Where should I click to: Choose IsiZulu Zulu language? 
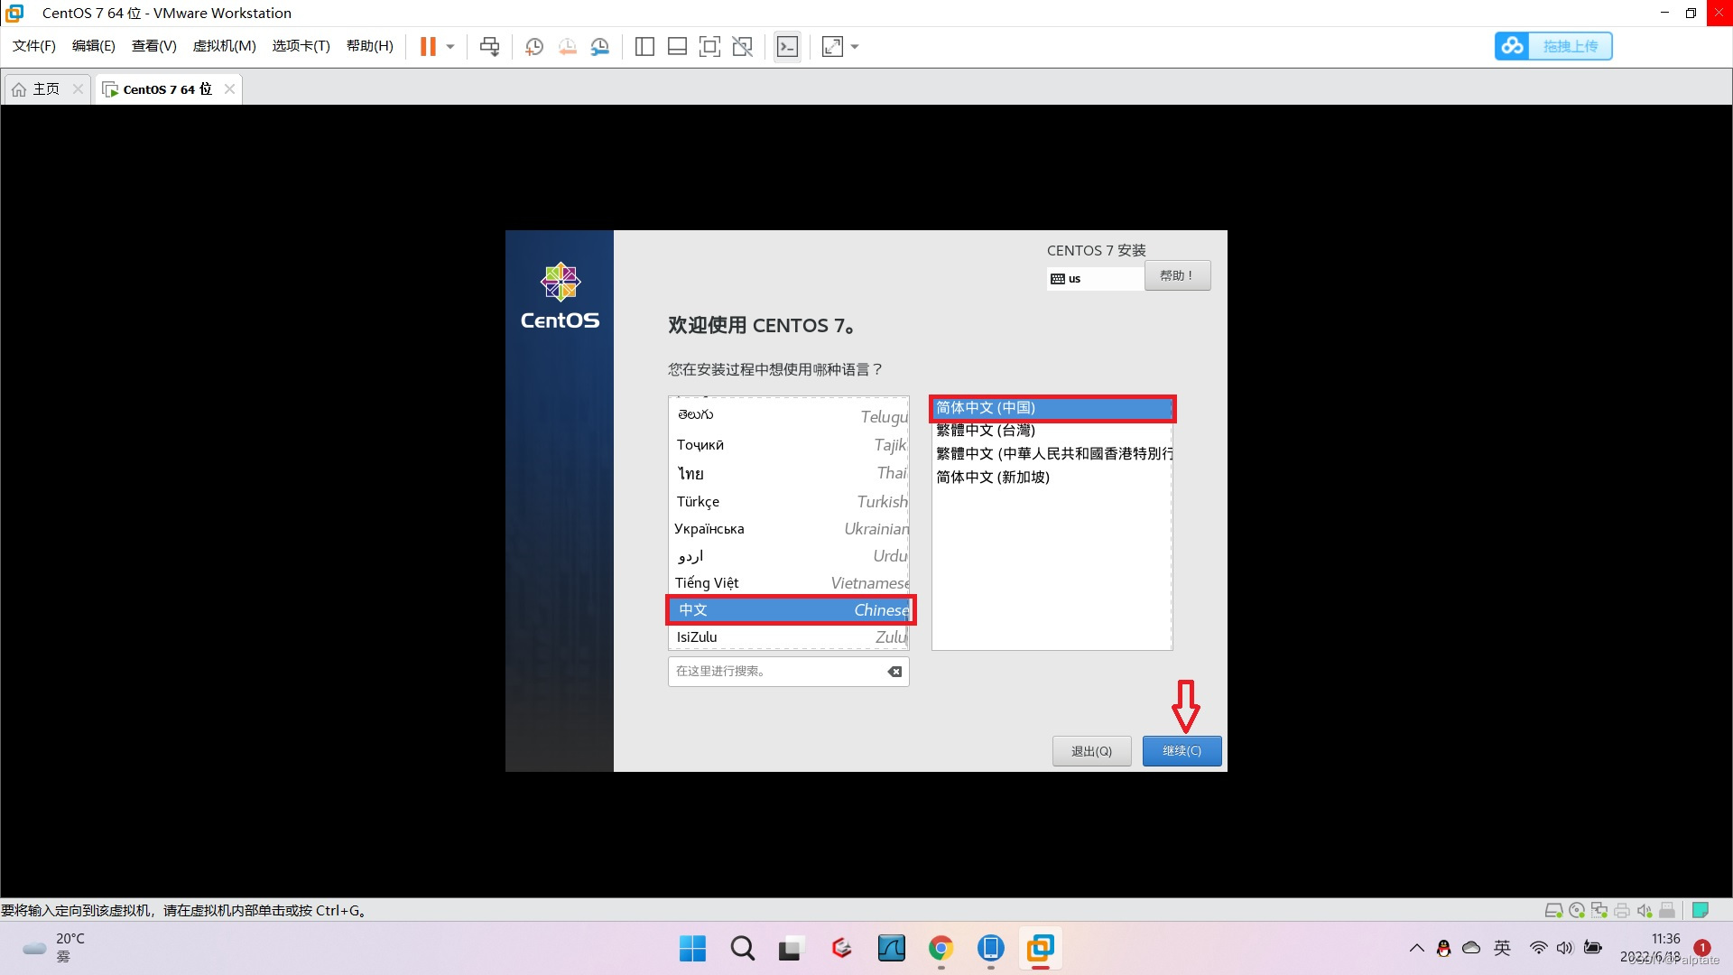(x=789, y=636)
